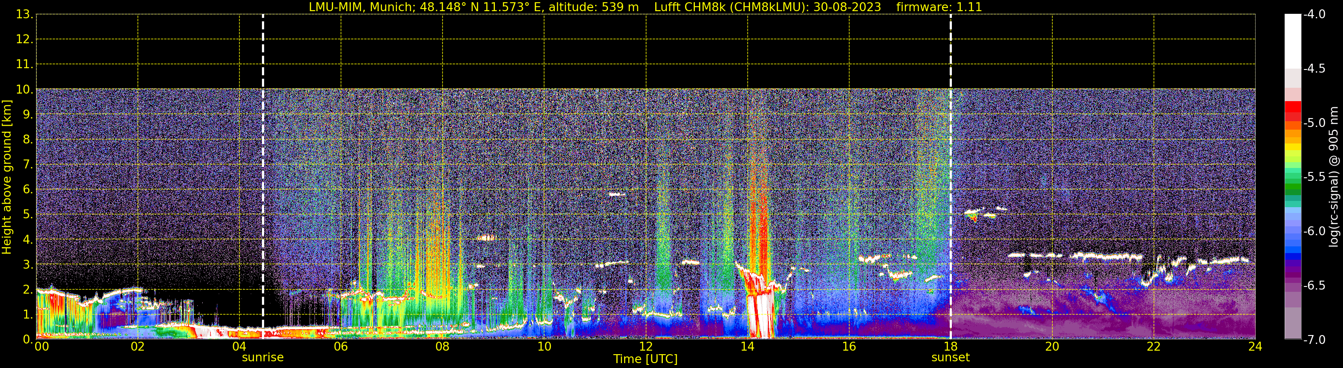Click the time axis tick '04'
Screen dimensions: 1343x368
pyautogui.click(x=239, y=347)
